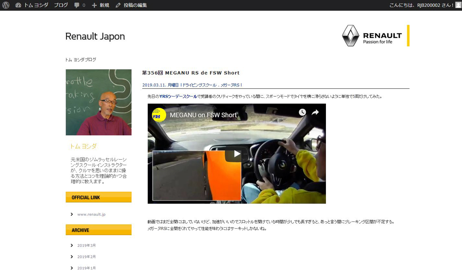Open the ブログ admin bar menu
The height and width of the screenshot is (273, 462).
(x=61, y=5)
